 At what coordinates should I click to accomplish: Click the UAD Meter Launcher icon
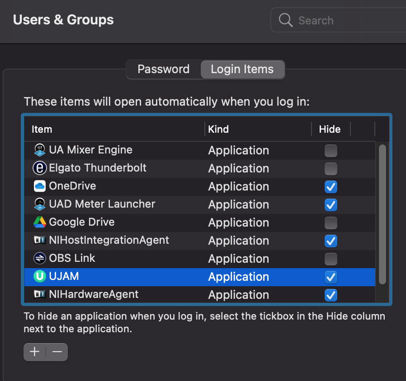pos(40,204)
